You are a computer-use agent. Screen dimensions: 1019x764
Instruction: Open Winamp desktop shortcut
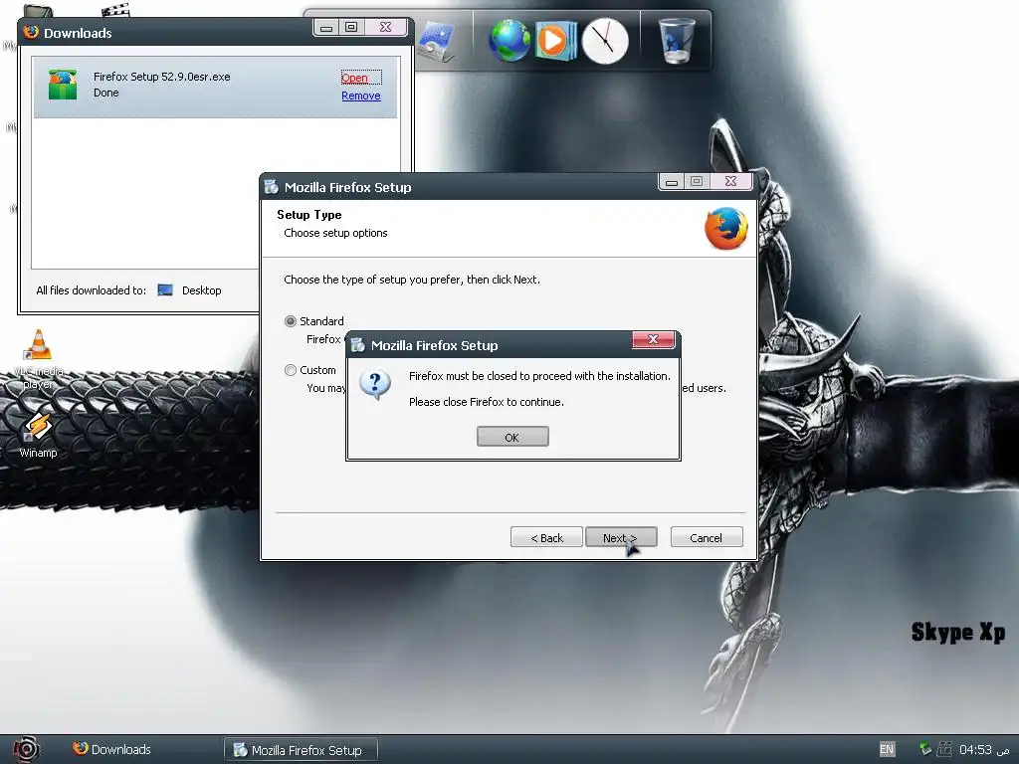(x=39, y=435)
